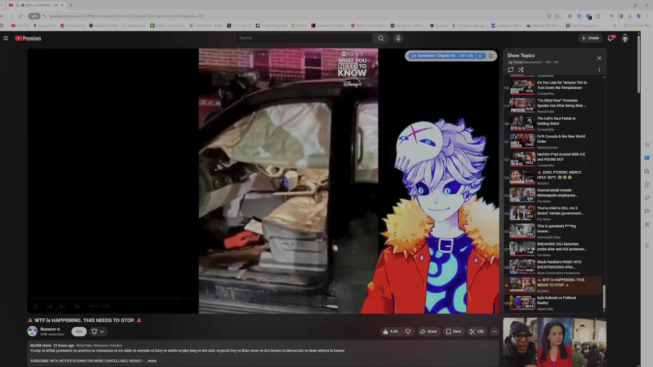
Task: Open the recommended video thumbnail below playlist
Action: tap(555, 342)
